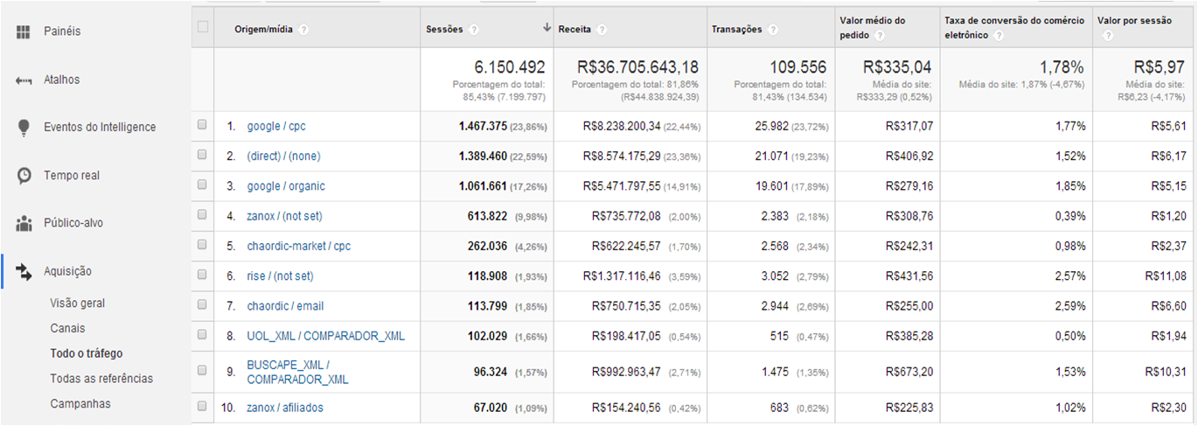Click help icon beside Receita column header
This screenshot has width=1198, height=426.
(x=602, y=30)
